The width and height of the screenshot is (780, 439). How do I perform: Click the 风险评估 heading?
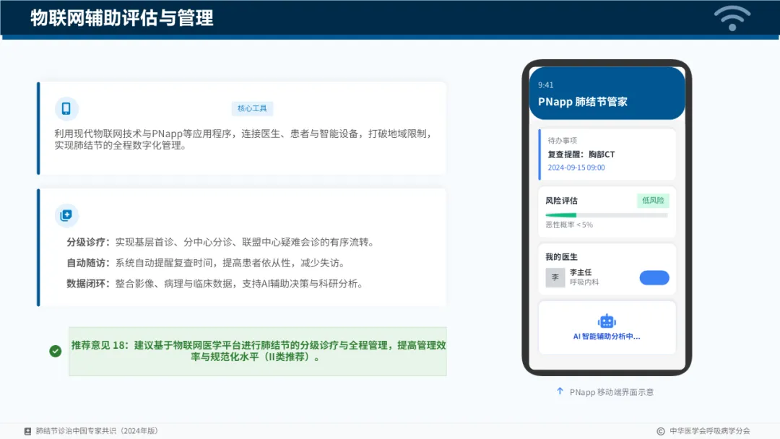[x=562, y=201]
